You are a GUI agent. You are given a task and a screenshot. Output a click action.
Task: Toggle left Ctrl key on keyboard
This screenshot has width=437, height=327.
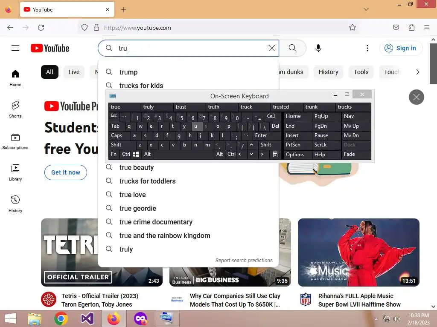126,154
